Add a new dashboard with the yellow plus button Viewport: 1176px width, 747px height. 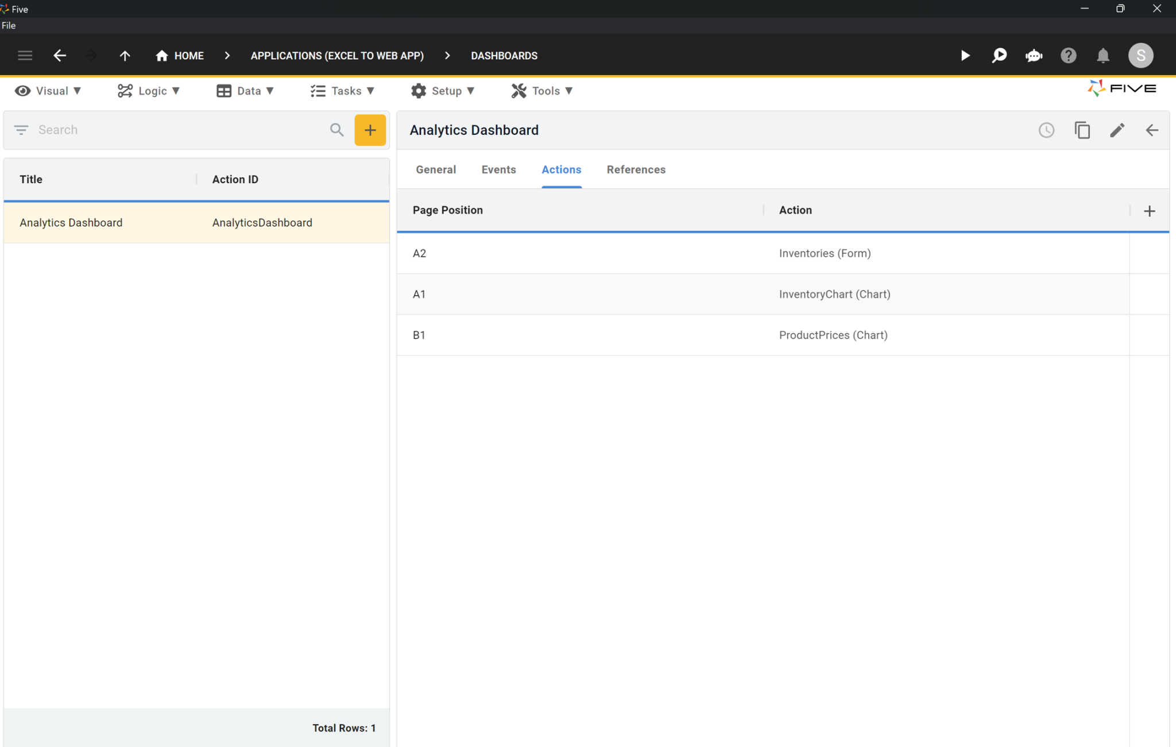[370, 130]
